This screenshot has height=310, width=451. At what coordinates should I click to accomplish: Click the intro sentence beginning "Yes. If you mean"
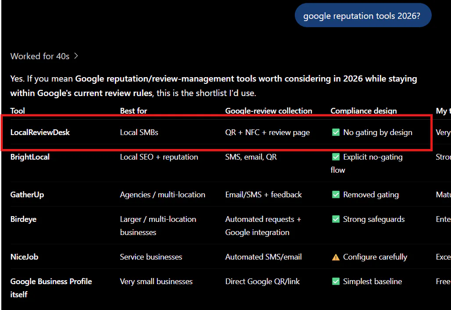pyautogui.click(x=214, y=86)
